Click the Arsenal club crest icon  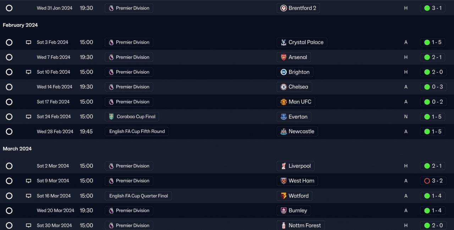pyautogui.click(x=283, y=57)
